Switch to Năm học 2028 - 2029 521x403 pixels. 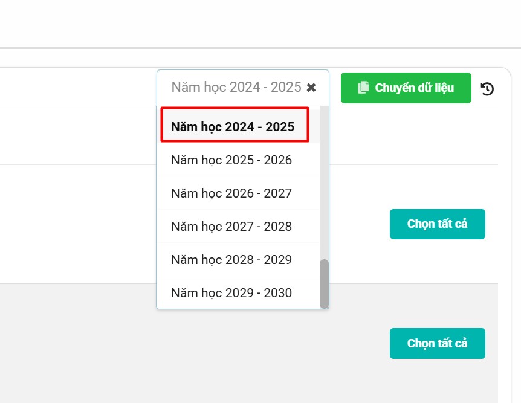pos(231,260)
